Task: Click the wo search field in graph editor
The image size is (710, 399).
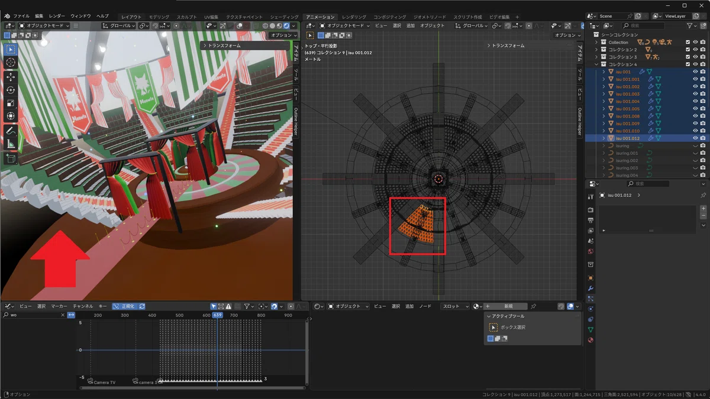Action: [x=34, y=315]
